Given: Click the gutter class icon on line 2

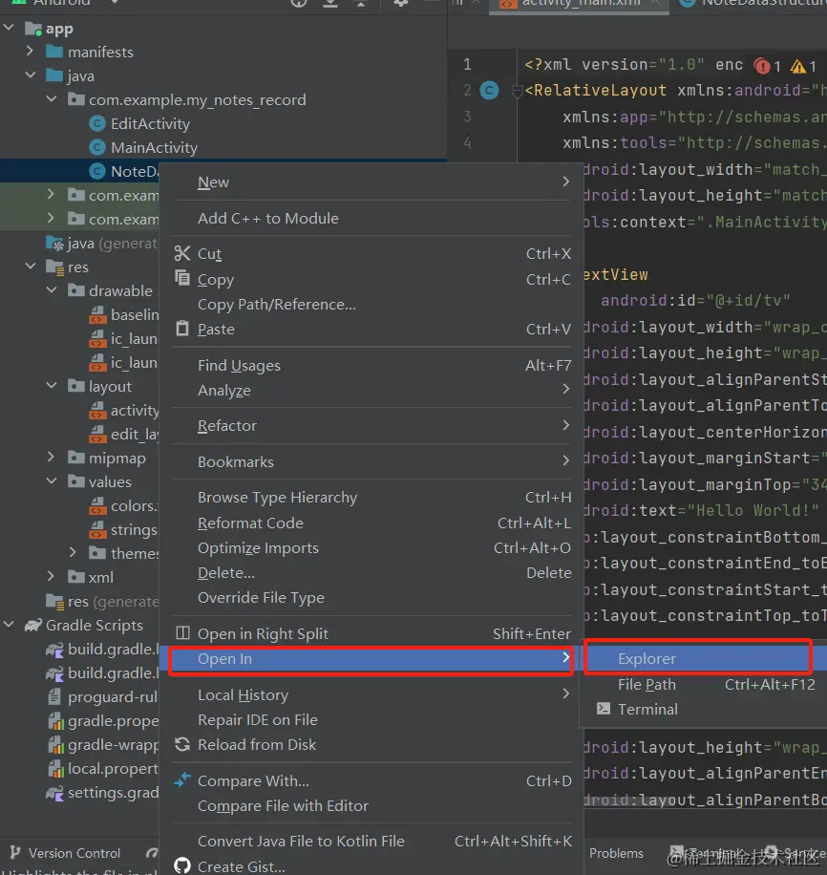Looking at the screenshot, I should [489, 90].
